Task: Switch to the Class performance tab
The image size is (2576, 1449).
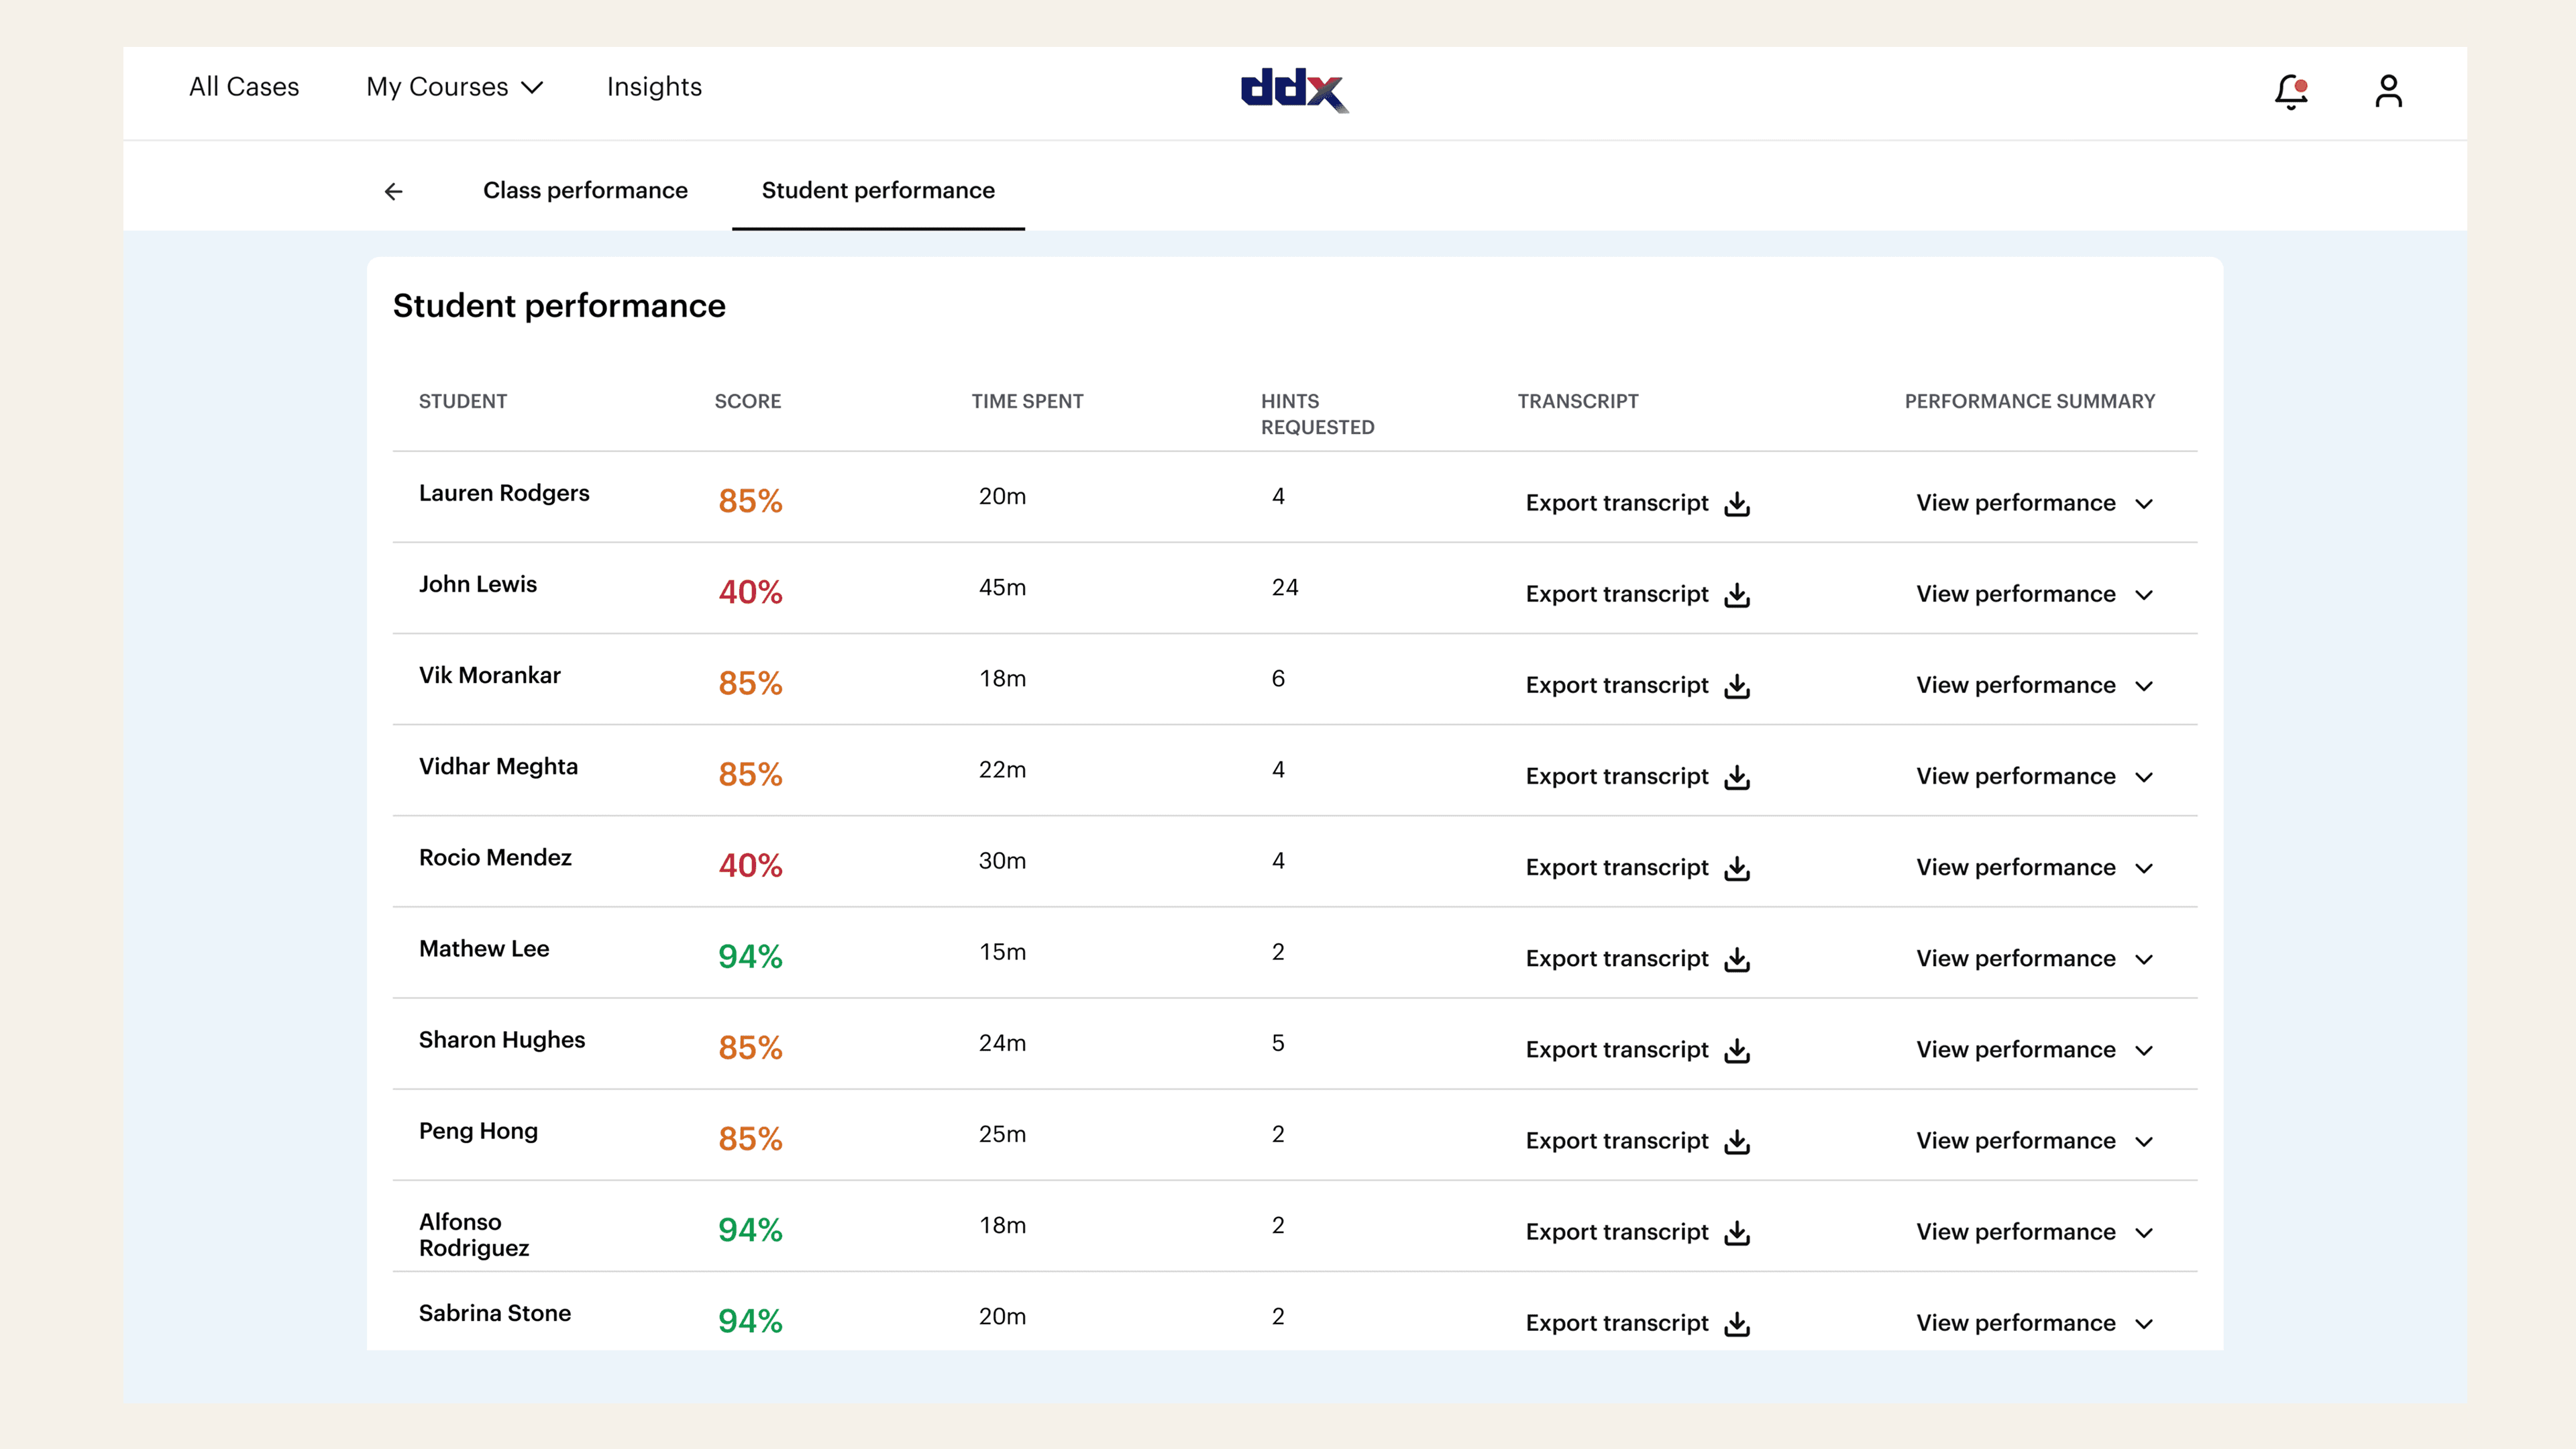Action: click(585, 190)
